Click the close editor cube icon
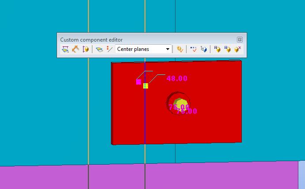This screenshot has width=305, height=189. pos(238,49)
